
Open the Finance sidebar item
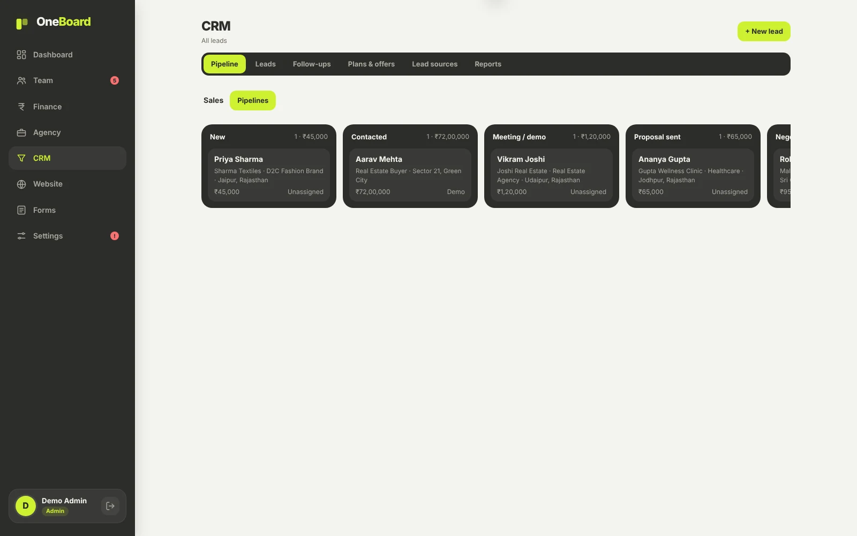(67, 107)
